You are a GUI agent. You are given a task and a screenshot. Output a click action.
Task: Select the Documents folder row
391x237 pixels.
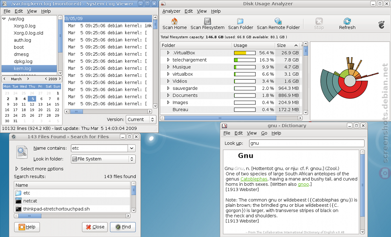231,95
